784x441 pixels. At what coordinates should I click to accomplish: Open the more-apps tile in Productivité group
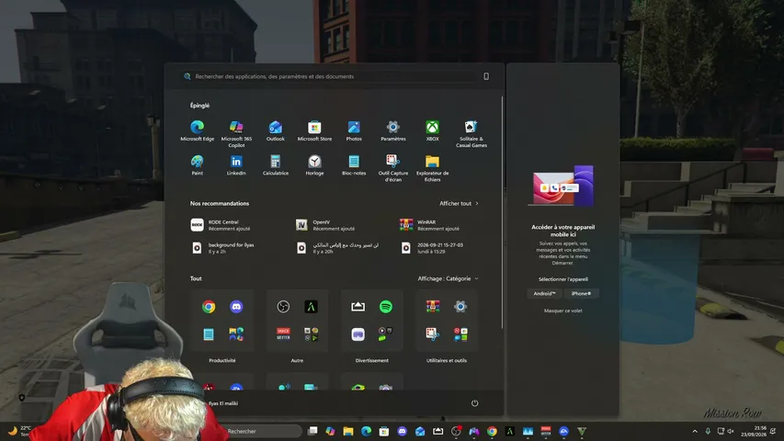(236, 334)
